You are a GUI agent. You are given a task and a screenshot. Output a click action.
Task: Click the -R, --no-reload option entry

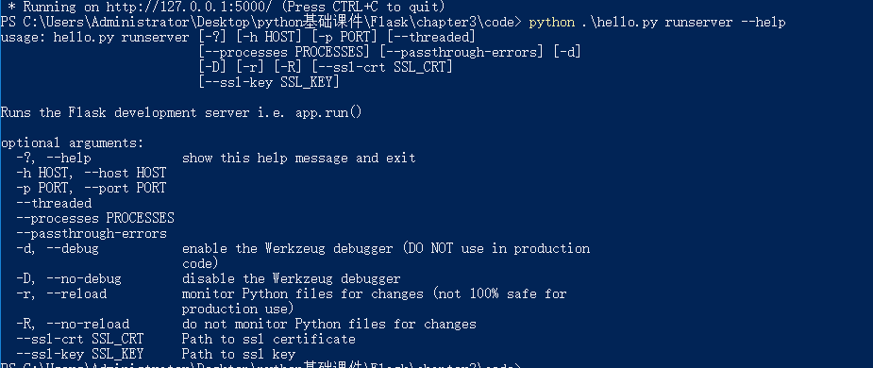[72, 324]
